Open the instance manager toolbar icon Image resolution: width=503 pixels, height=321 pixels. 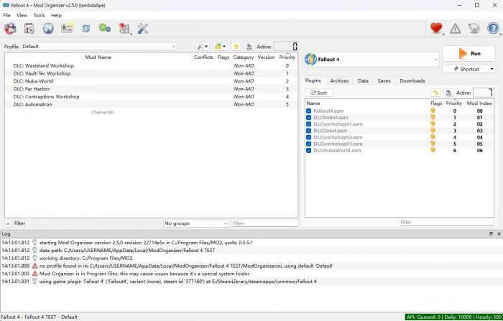10,29
